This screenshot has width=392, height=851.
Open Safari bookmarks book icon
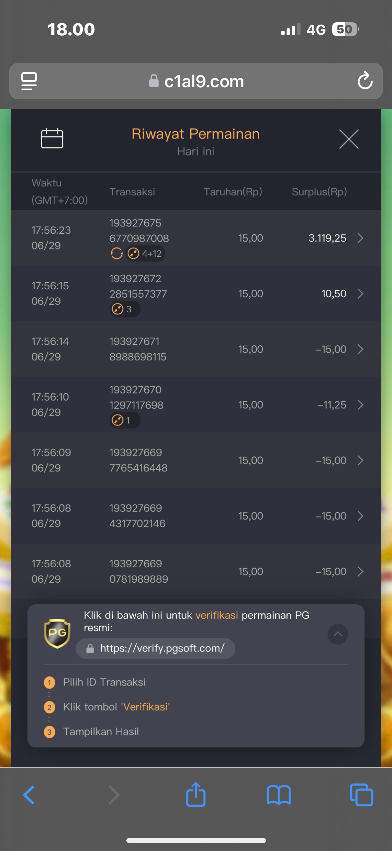point(279,795)
